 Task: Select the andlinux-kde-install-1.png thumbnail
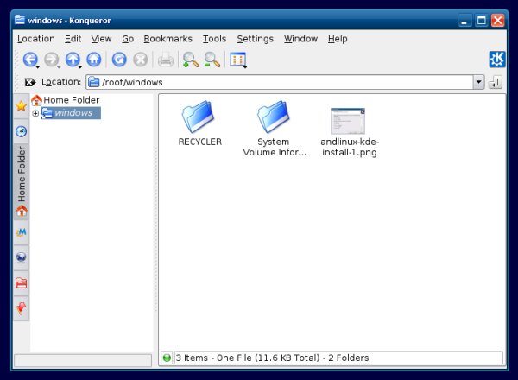pos(347,122)
